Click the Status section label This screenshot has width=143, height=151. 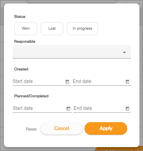pos(20,17)
